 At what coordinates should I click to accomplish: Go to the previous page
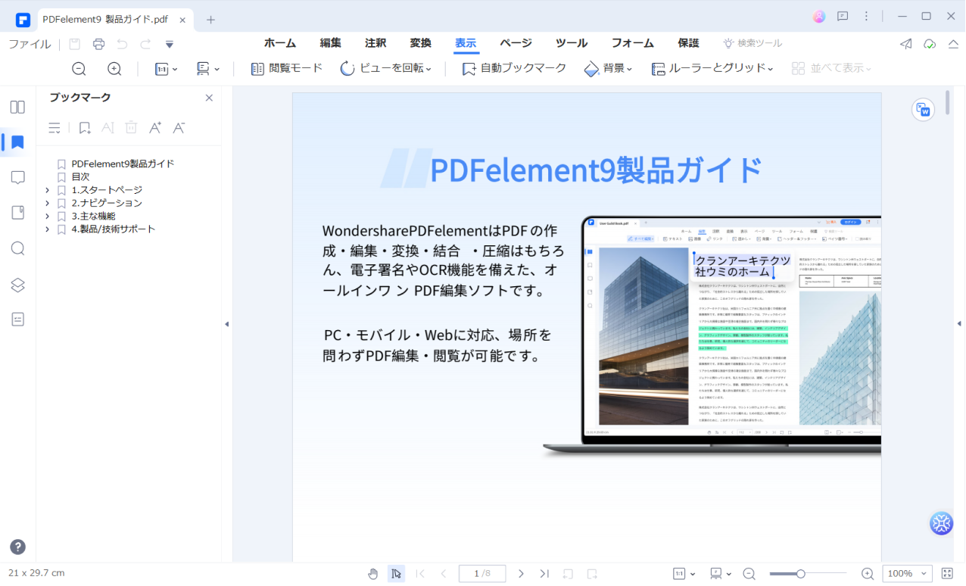click(444, 574)
